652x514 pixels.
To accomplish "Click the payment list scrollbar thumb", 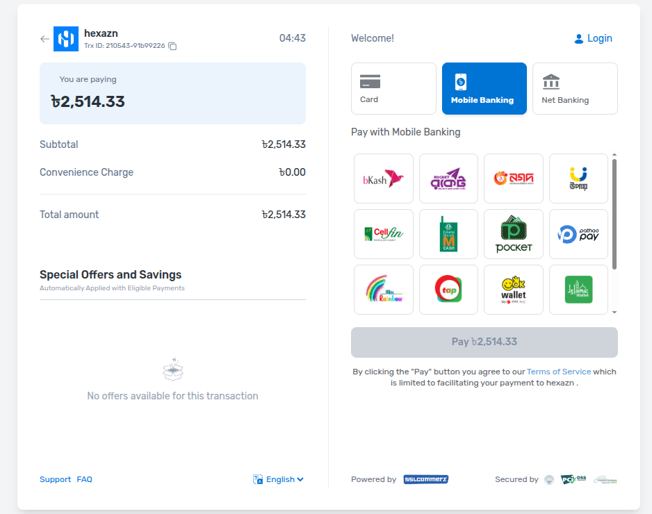I will pos(614,215).
